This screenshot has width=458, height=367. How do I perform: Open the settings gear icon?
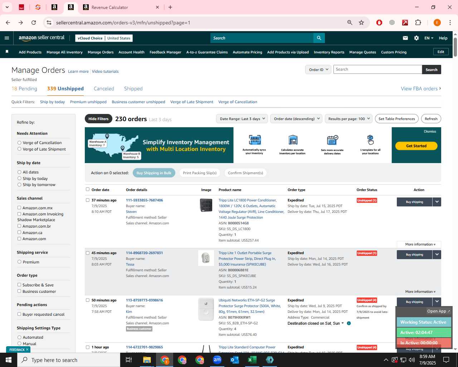click(416, 38)
